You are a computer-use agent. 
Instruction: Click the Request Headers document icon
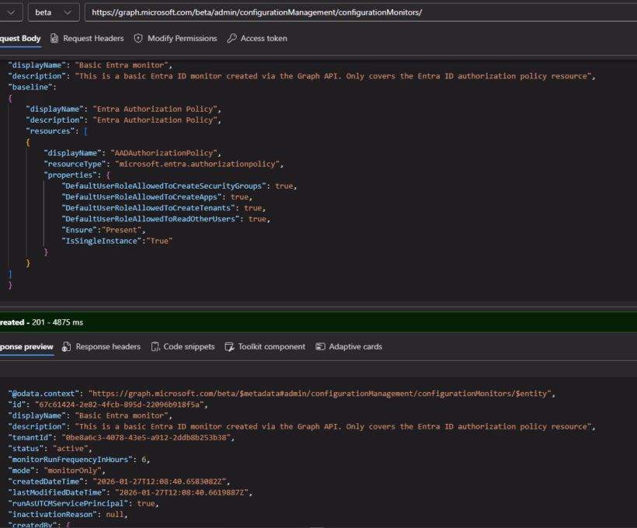pos(54,39)
